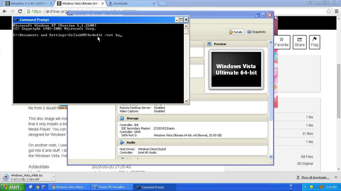Image resolution: width=341 pixels, height=191 pixels.
Task: Close the downloads bar
Action: pos(336,177)
